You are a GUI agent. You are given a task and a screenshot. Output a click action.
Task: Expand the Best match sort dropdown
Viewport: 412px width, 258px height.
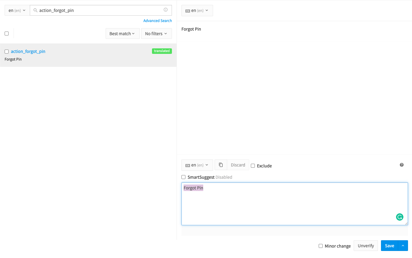pos(122,34)
